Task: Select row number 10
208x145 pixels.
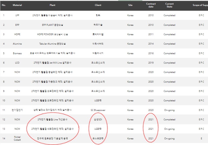Action: click(x=4, y=100)
